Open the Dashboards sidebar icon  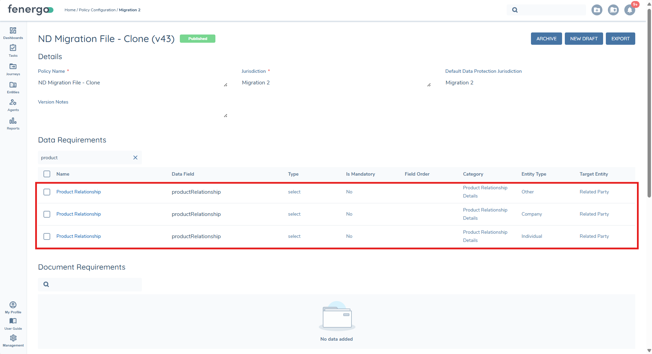(13, 32)
